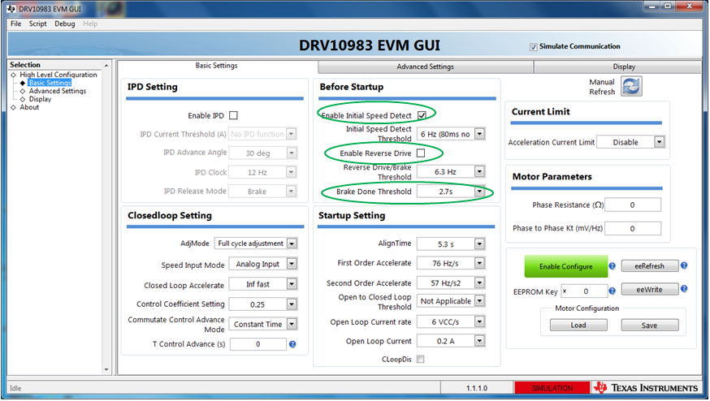710x401 pixels.
Task: Toggle the Enable IPD checkbox
Action: 233,115
